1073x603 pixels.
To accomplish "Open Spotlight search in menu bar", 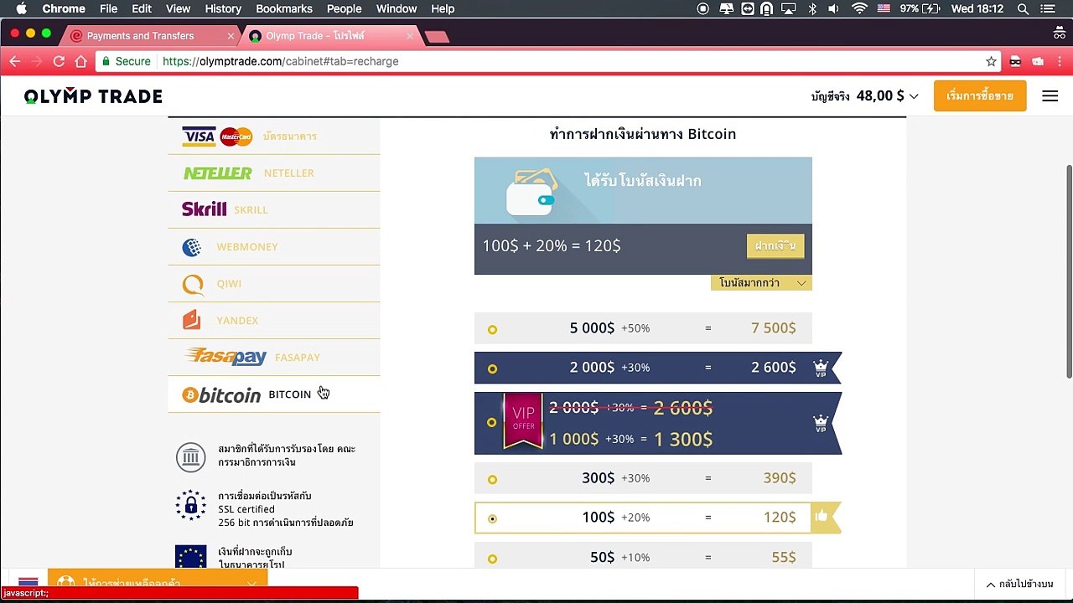I will (1023, 8).
